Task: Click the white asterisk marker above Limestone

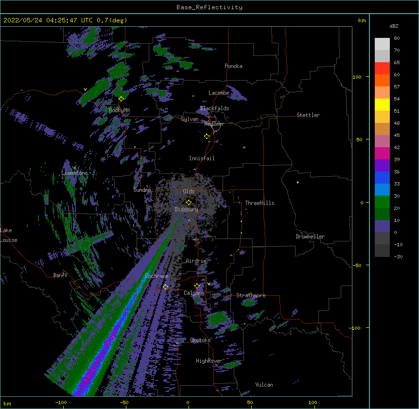Action: tap(75, 168)
